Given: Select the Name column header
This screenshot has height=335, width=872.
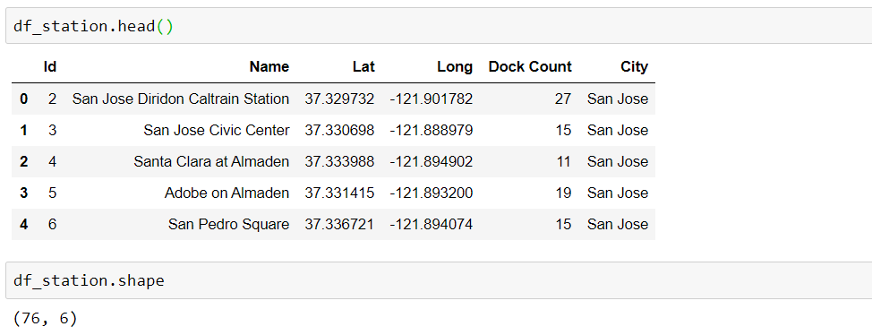Looking at the screenshot, I should pos(269,67).
